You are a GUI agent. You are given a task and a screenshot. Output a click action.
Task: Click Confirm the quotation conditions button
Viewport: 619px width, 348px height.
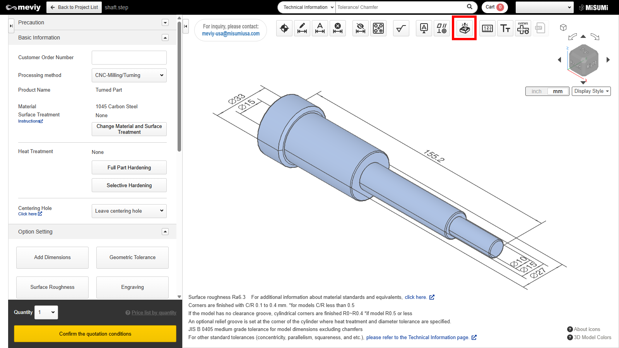(x=95, y=334)
